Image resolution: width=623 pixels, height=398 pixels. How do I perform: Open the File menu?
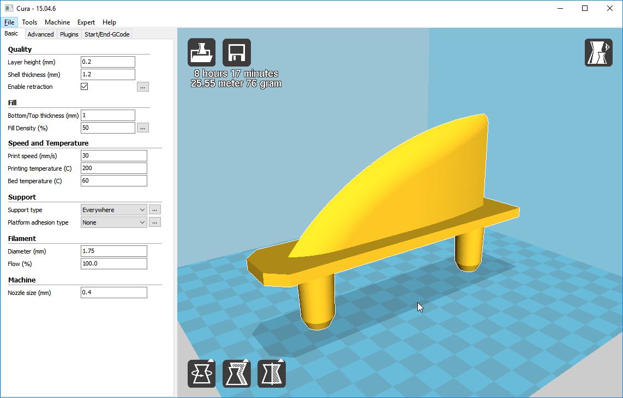[x=9, y=22]
